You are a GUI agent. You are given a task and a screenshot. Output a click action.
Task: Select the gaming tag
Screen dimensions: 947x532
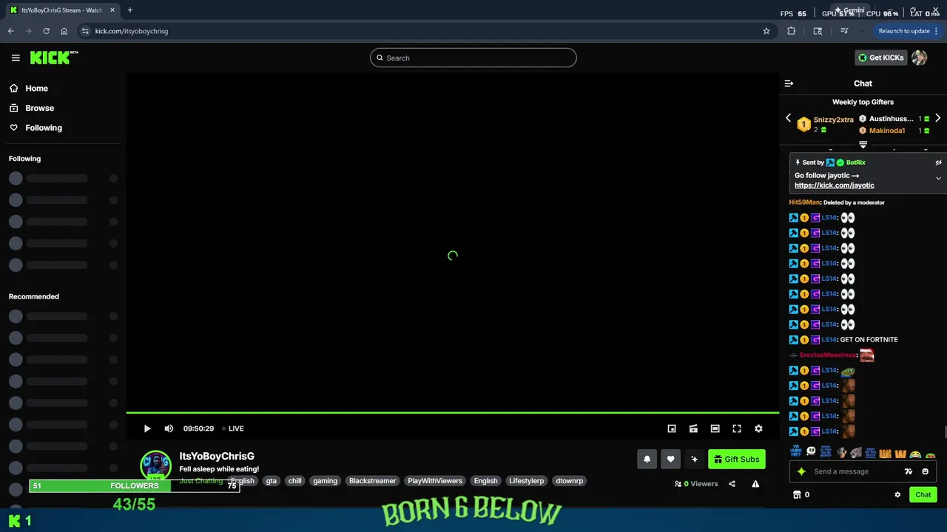[325, 481]
